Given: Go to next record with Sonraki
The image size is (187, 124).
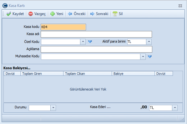Looking at the screenshot, I should 99,14.
